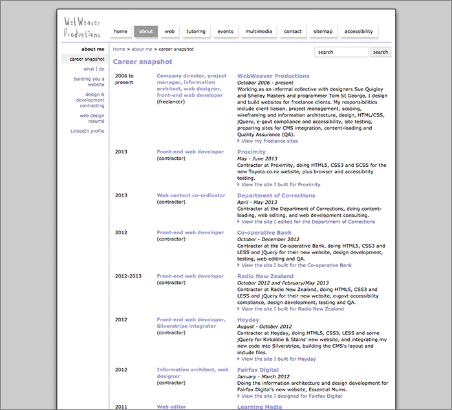Click the WebWeaver Productions logo

tap(82, 27)
